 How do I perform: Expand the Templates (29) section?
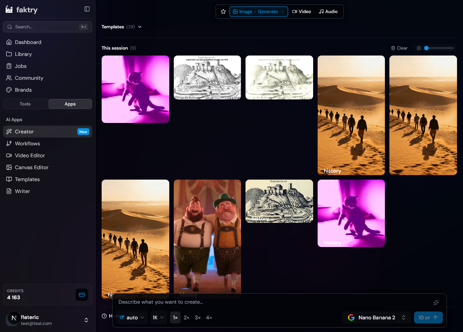click(x=122, y=27)
